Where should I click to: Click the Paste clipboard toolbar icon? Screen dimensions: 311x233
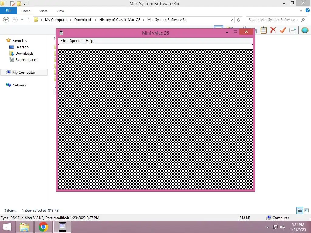263,30
